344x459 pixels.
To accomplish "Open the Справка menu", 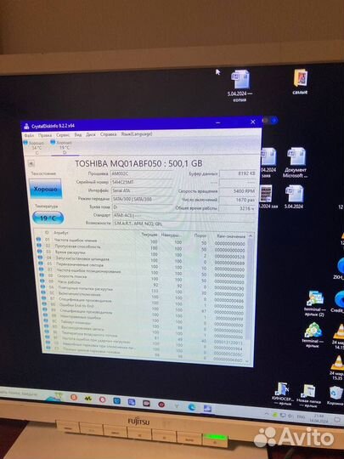I will pyautogui.click(x=108, y=134).
